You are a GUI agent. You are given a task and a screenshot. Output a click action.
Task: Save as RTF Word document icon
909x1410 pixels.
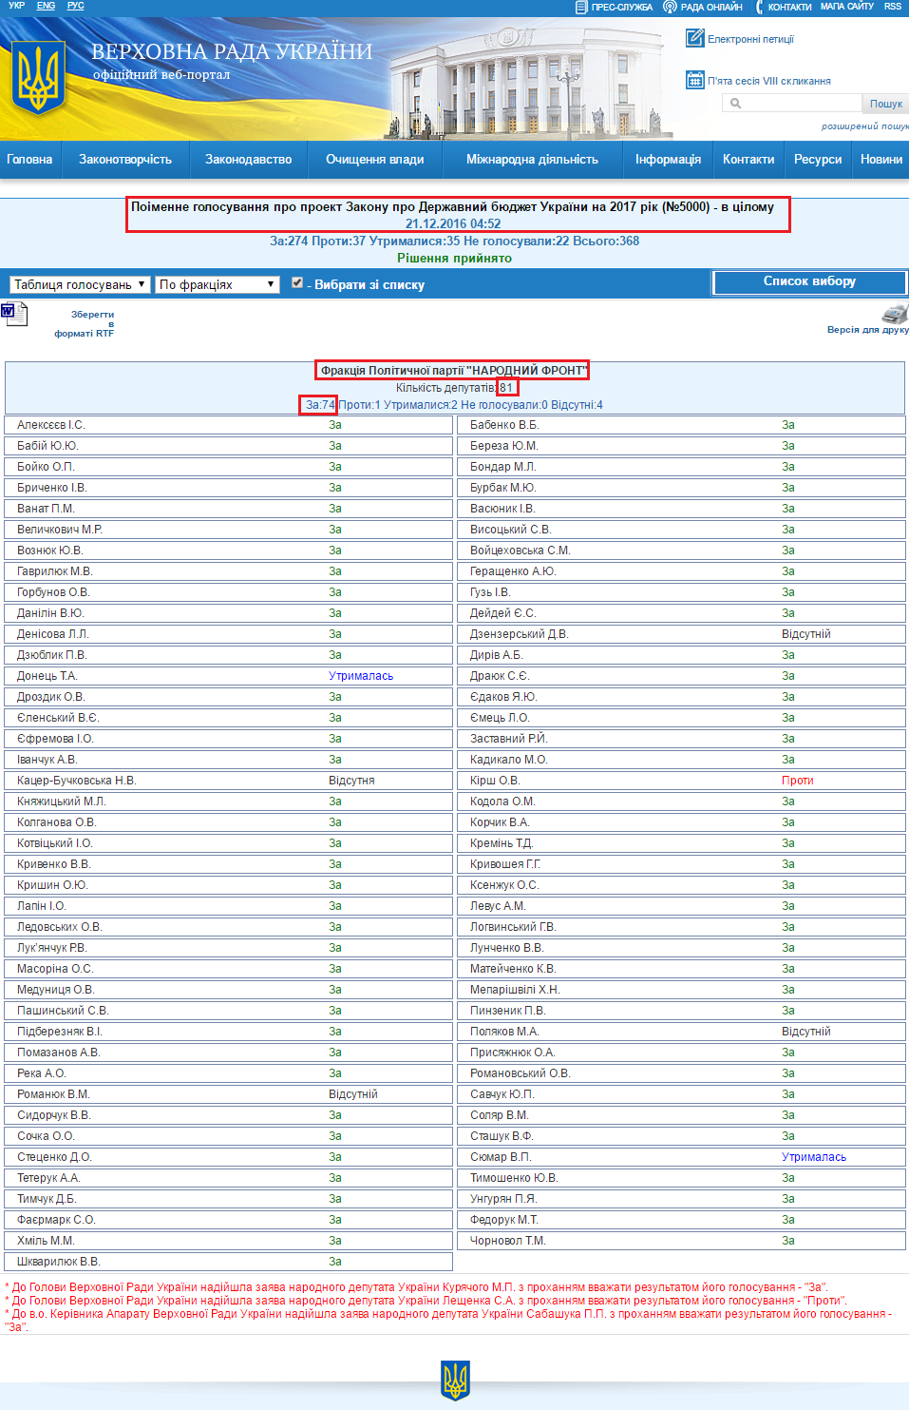tap(14, 314)
